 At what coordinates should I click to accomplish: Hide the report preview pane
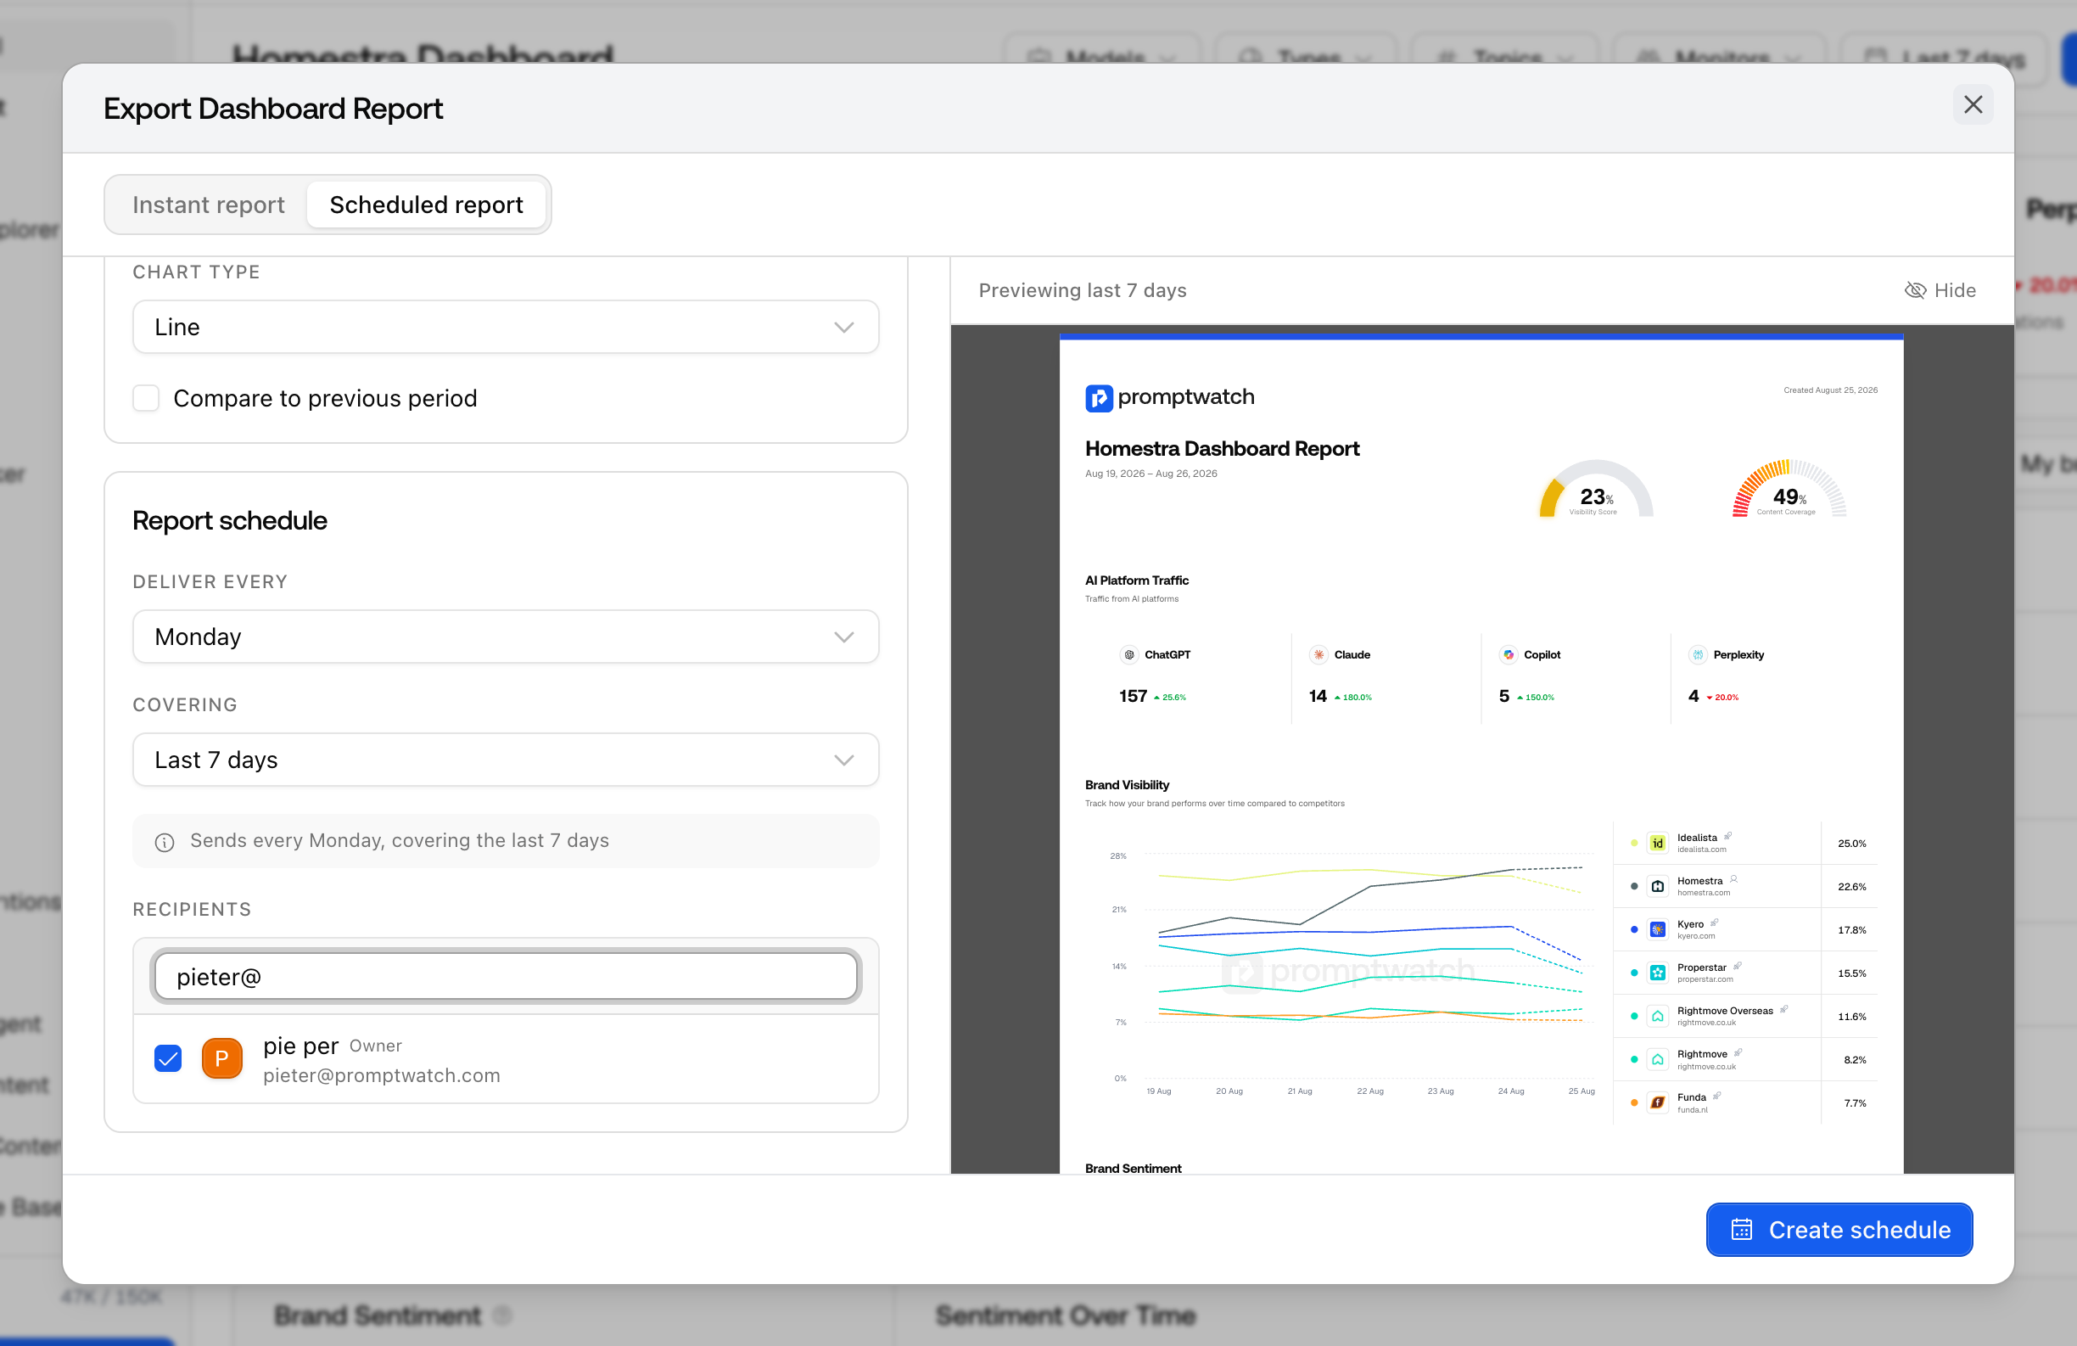[1939, 289]
